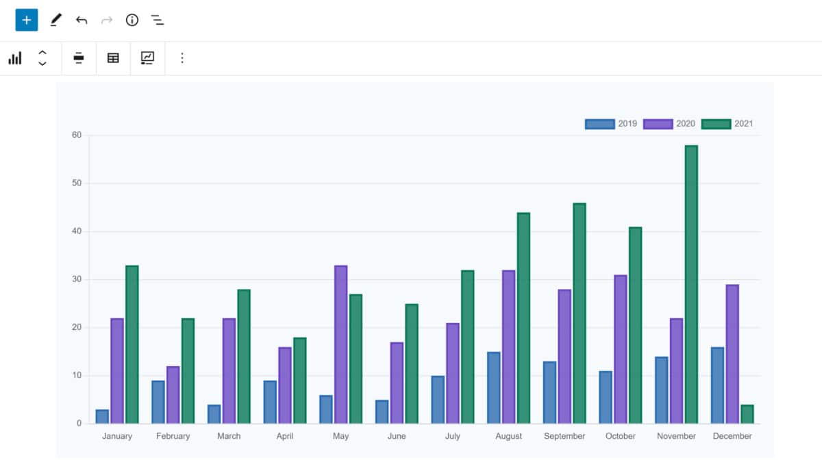
Task: Move the chart block down
Action: pos(42,64)
